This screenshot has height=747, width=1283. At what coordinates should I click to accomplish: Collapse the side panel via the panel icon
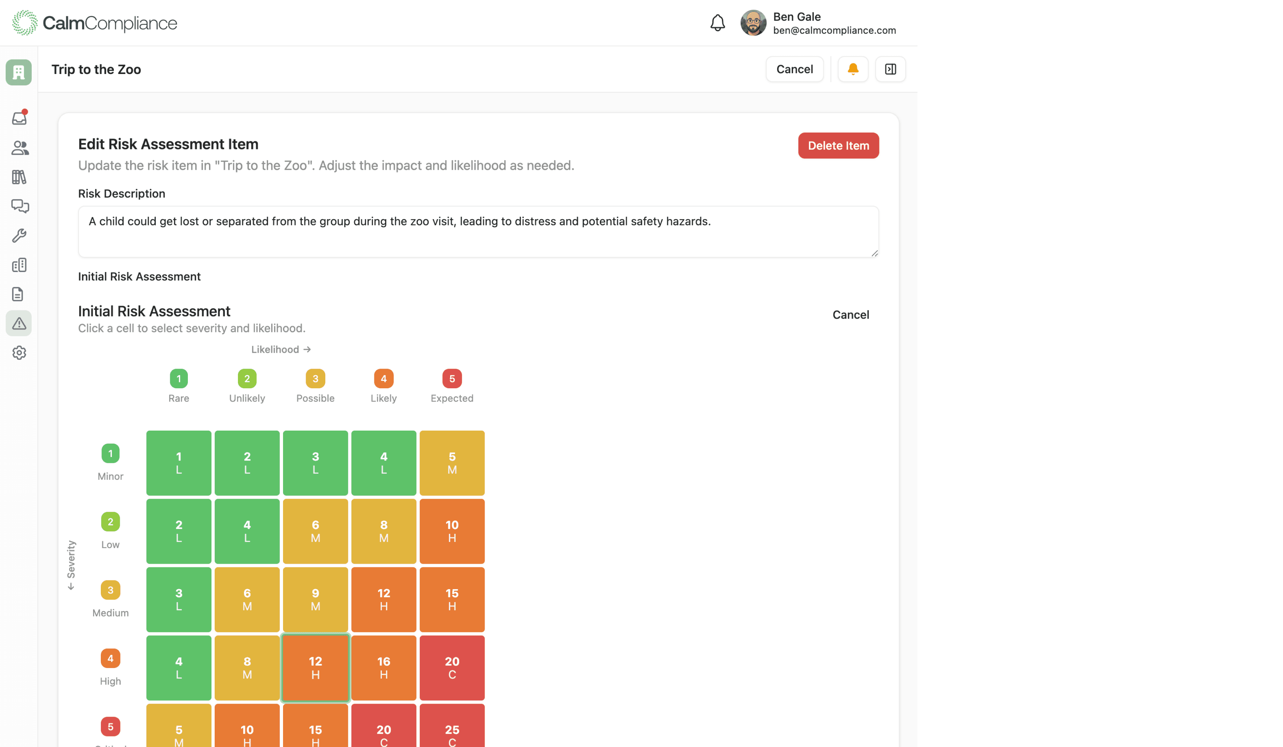(x=890, y=69)
